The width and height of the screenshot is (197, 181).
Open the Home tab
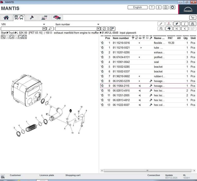pyautogui.click(x=6, y=18)
